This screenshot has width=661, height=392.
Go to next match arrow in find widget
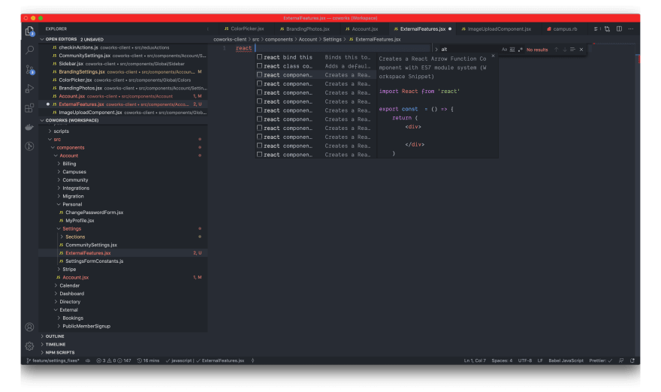[564, 50]
